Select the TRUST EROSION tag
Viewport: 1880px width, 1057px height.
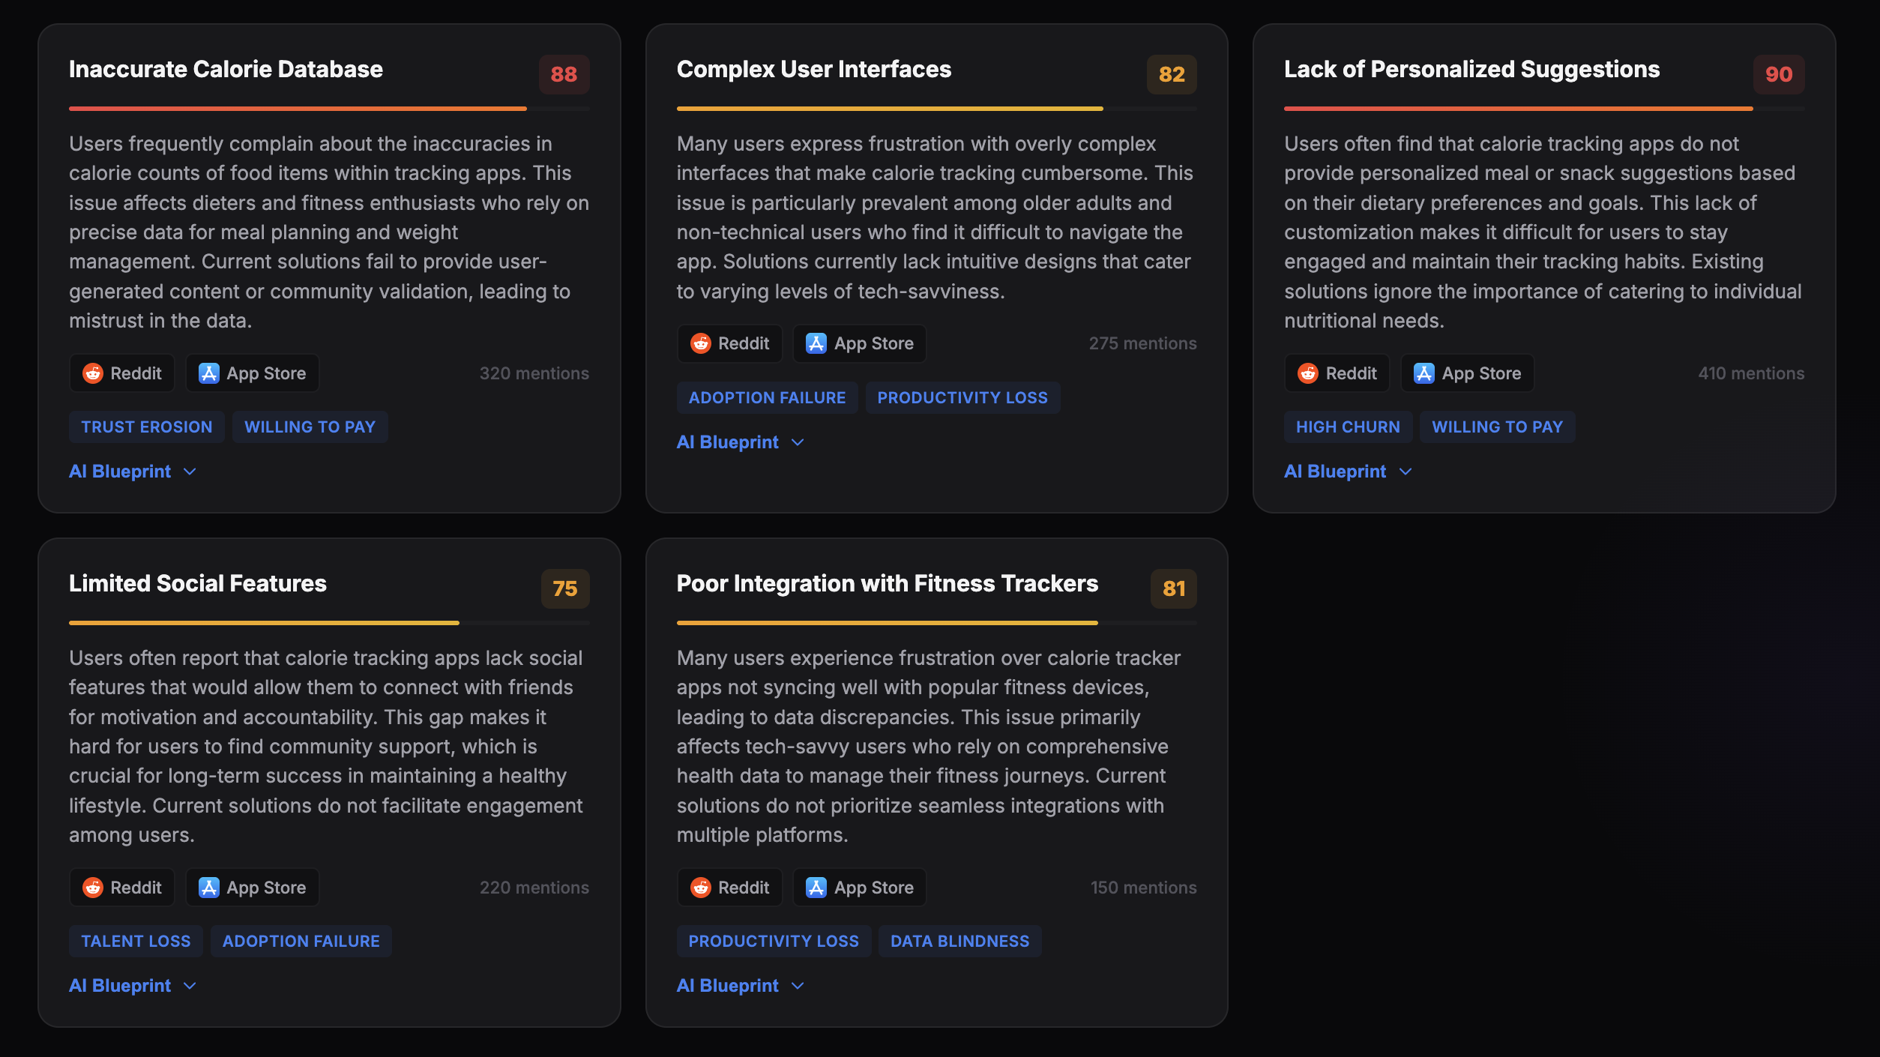click(147, 427)
